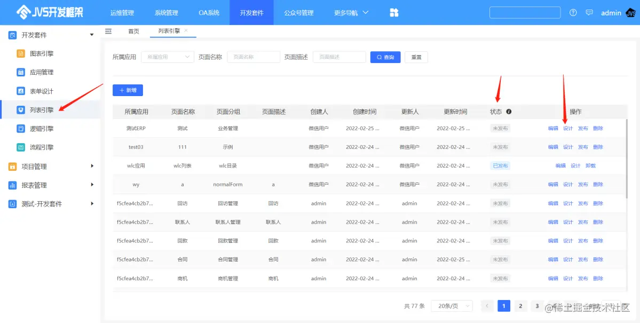
Task: Select the 表单设计 sidebar icon
Action: (x=21, y=91)
